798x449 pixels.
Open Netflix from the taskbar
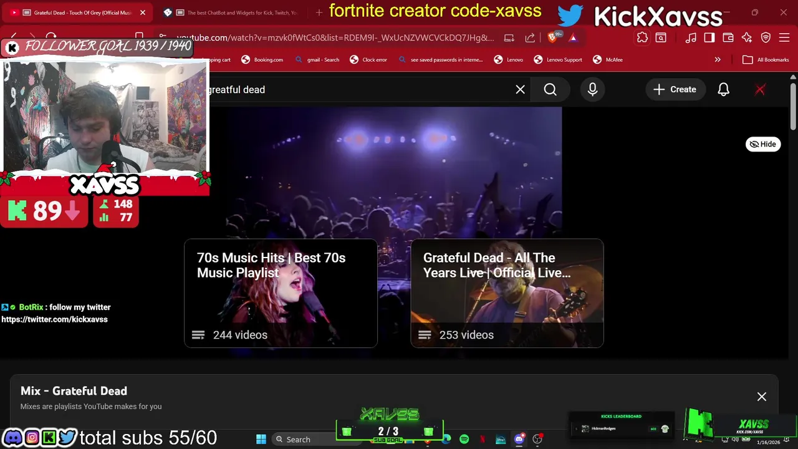483,439
